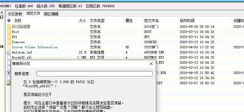The height and width of the screenshot is (112, 244).
Task: Select the gear file icon of Autorun.inf
Action: click(8, 53)
